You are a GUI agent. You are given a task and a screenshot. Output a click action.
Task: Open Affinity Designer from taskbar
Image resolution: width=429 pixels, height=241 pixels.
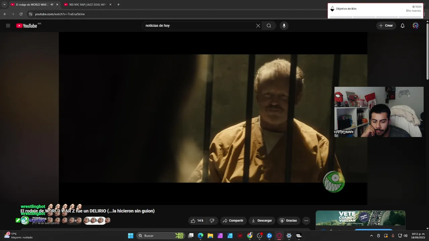(x=230, y=236)
